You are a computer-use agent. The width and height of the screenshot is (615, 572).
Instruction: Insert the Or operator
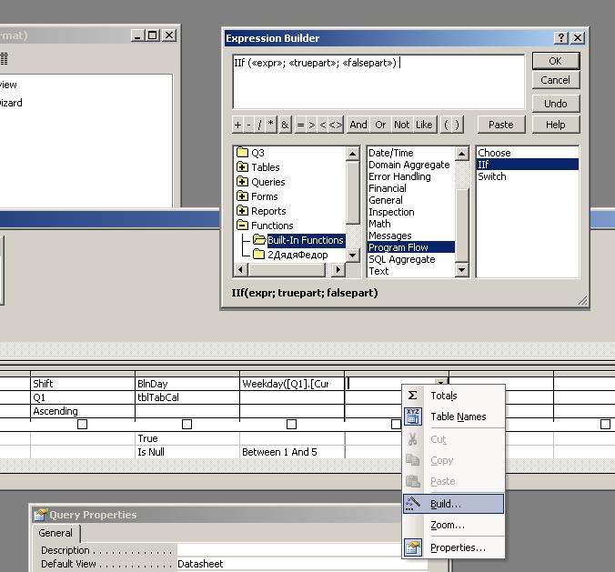(x=380, y=125)
